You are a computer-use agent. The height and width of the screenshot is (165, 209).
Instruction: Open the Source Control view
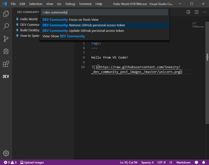[6, 39]
